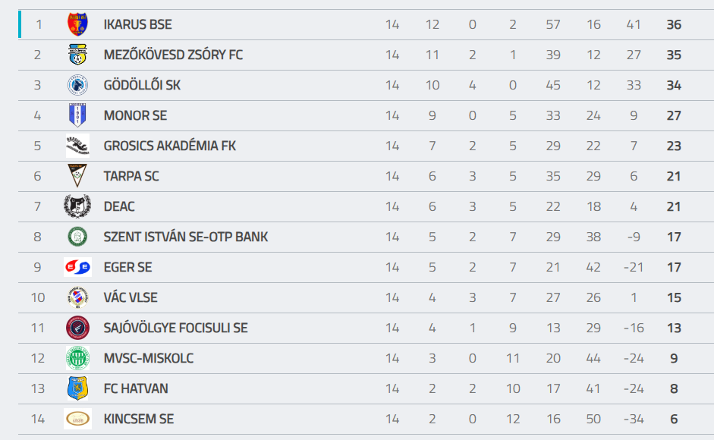Open the TARPA SC team page link

coord(131,176)
